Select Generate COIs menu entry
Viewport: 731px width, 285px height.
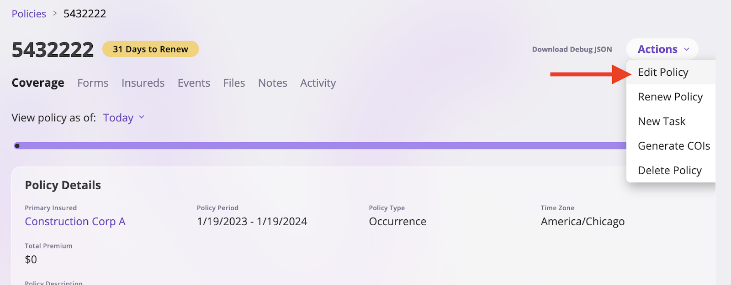pyautogui.click(x=671, y=146)
